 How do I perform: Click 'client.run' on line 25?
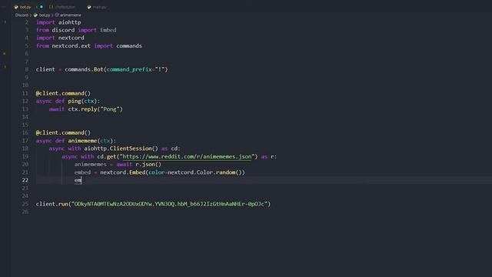click(x=52, y=204)
